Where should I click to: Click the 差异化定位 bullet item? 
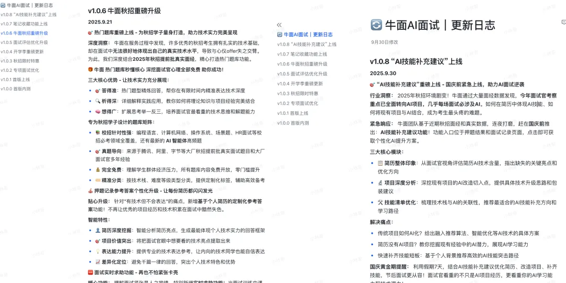tap(165, 262)
